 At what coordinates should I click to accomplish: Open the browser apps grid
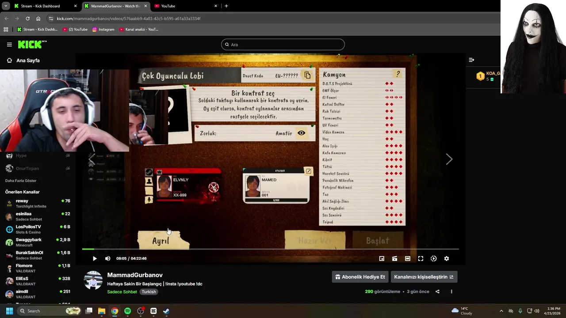(x=6, y=30)
